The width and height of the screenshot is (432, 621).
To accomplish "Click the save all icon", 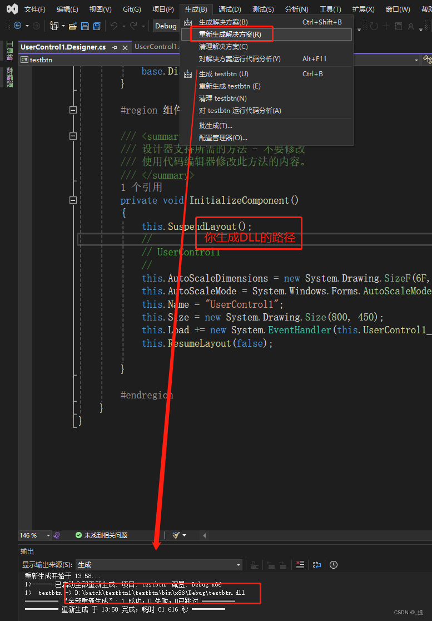I will pos(97,26).
